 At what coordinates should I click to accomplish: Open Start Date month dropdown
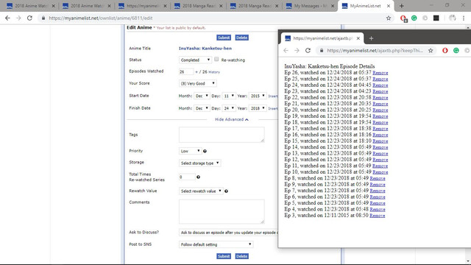[202, 96]
